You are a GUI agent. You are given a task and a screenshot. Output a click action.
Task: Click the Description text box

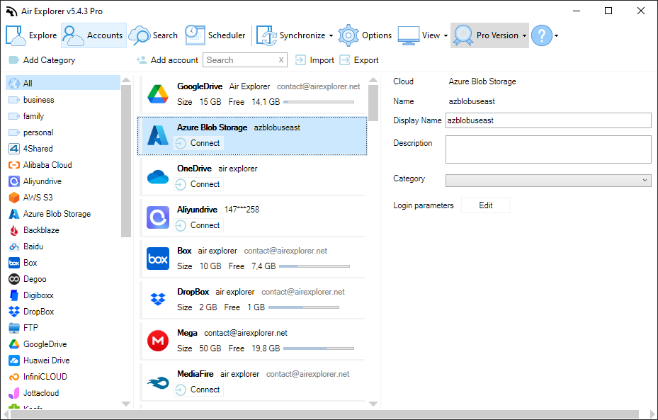[548, 149]
